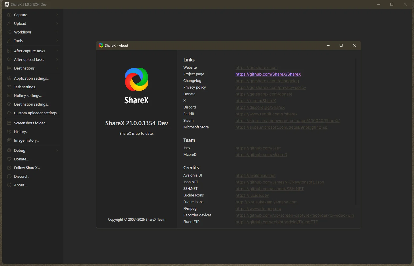This screenshot has height=266, width=414.
Task: Click the Donate heart icon
Action: click(x=9, y=159)
